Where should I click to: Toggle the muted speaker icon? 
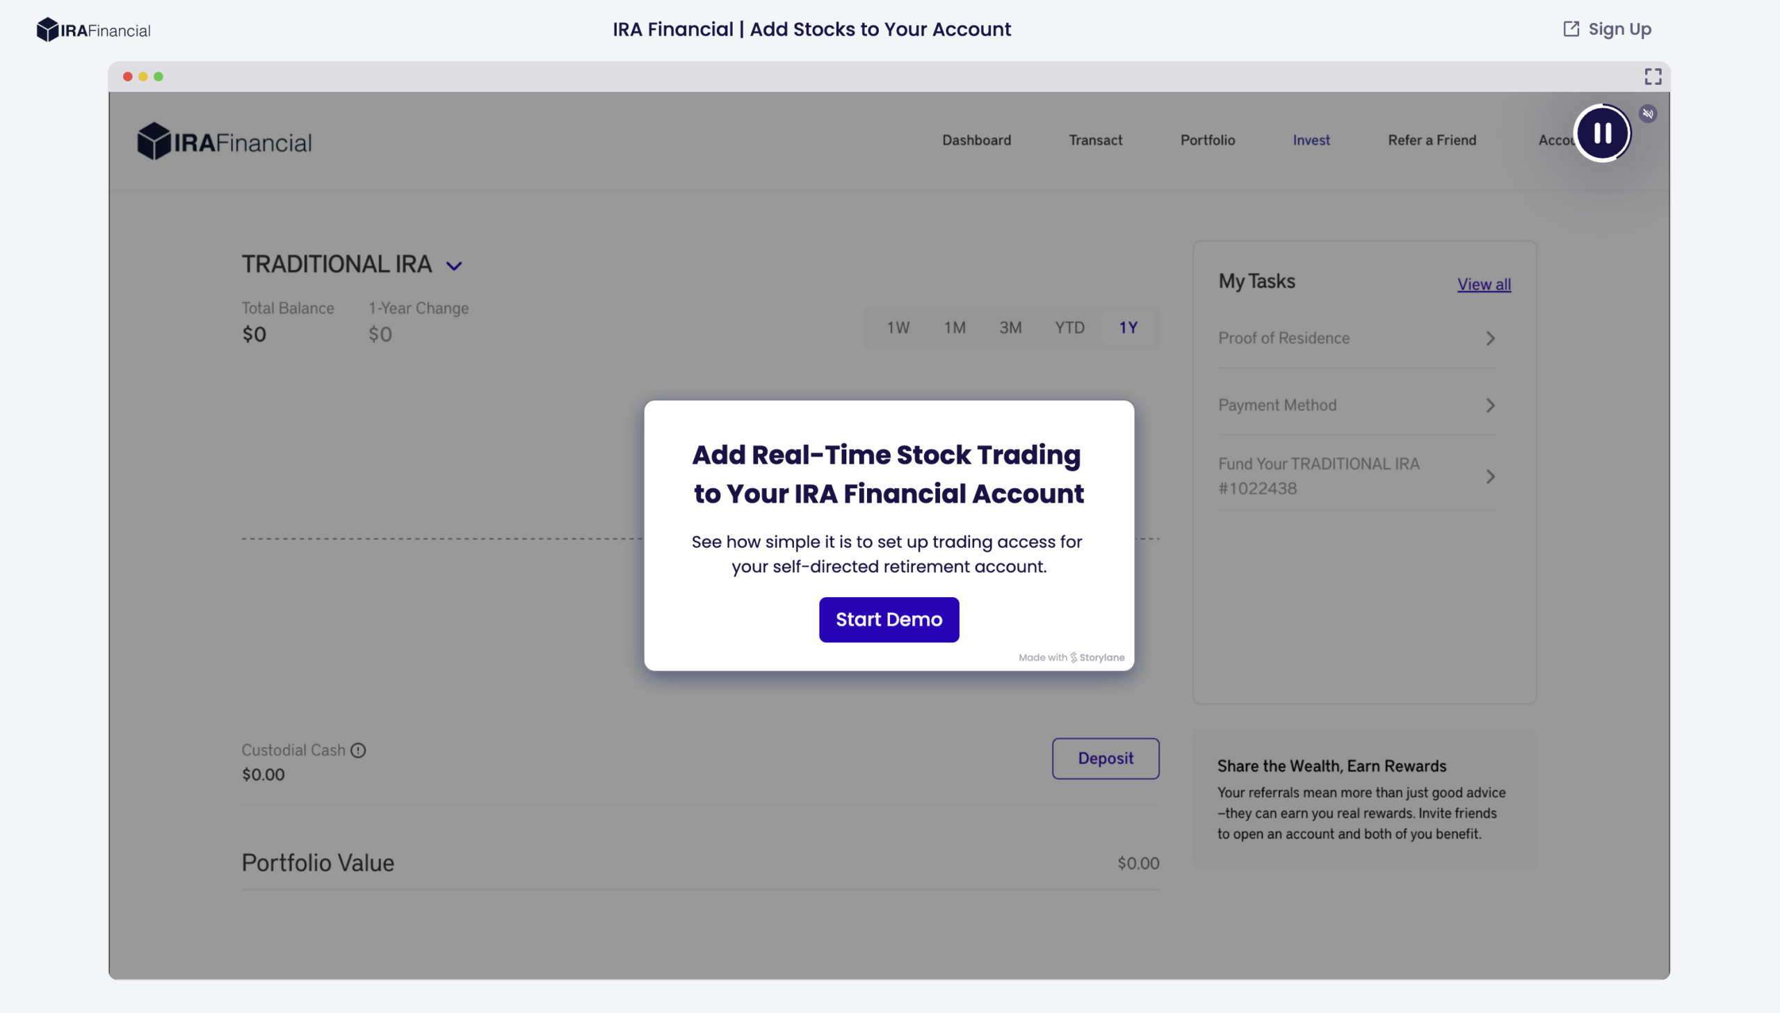click(1648, 113)
